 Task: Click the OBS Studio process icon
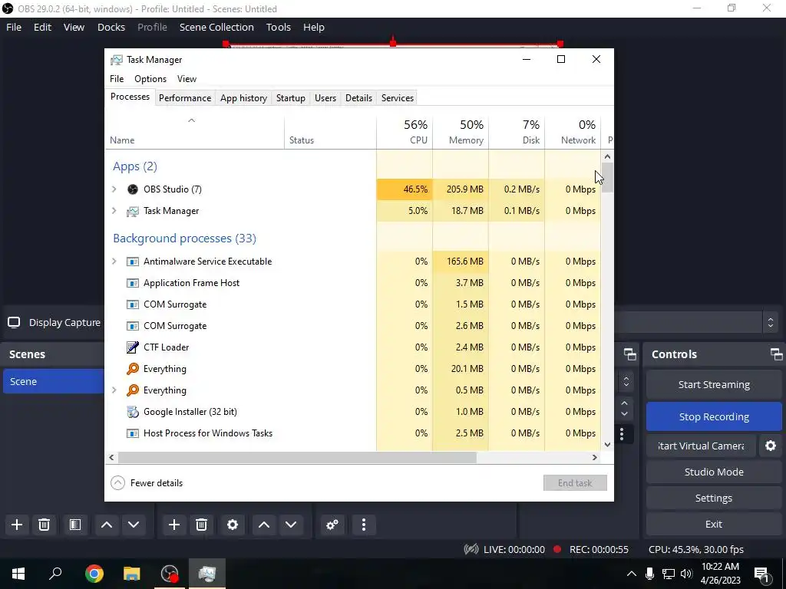(132, 189)
